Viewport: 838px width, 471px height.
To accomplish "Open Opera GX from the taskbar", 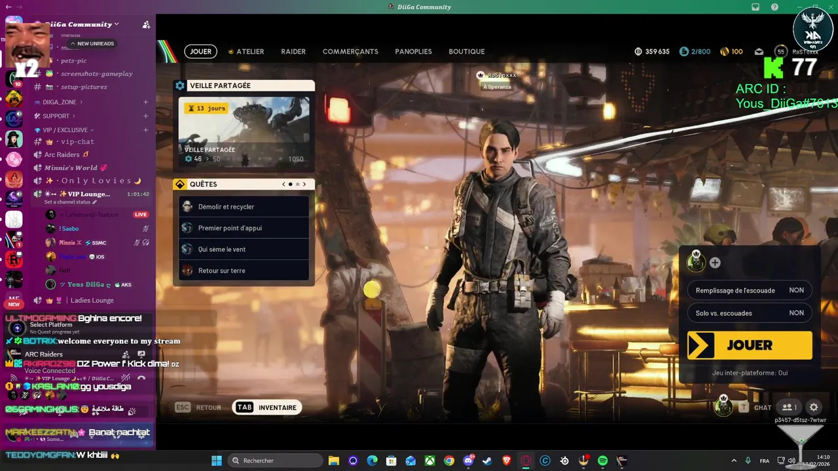I will [526, 461].
